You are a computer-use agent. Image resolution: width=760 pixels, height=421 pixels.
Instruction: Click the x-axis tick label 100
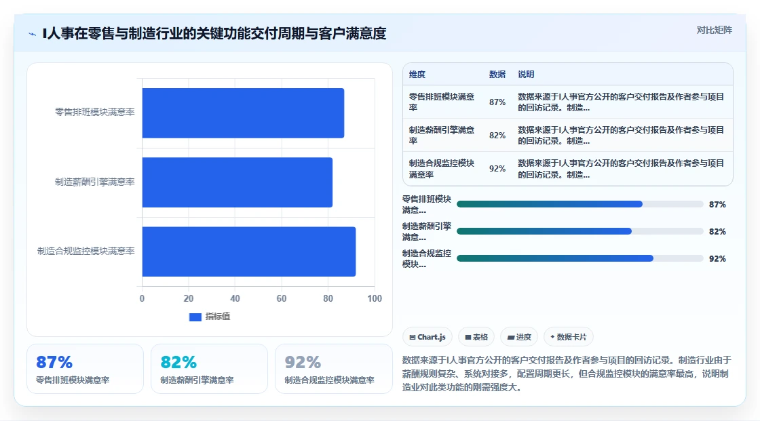coord(375,298)
